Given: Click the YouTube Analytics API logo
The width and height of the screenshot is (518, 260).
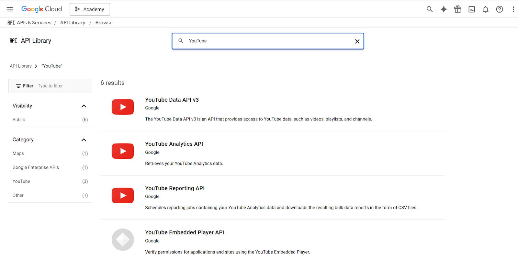Looking at the screenshot, I should [x=123, y=151].
